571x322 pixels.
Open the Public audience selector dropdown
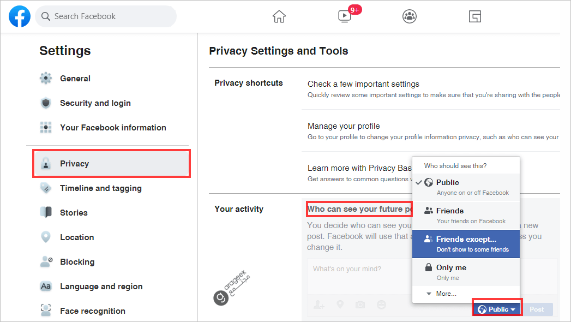[497, 309]
